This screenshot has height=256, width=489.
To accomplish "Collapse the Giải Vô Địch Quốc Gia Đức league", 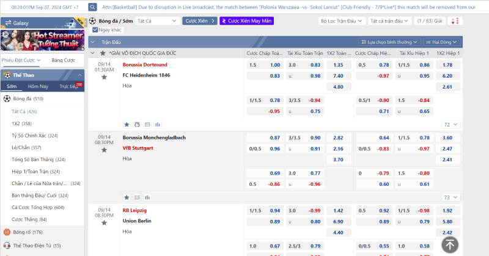I will pos(93,53).
